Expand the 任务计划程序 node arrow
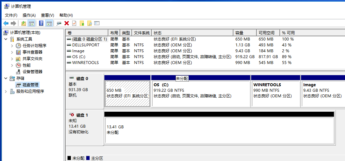The height and width of the screenshot is (161, 345). pyautogui.click(x=12, y=46)
